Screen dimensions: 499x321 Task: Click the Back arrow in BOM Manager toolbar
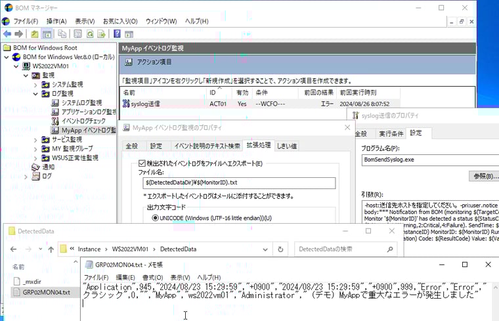click(x=7, y=33)
